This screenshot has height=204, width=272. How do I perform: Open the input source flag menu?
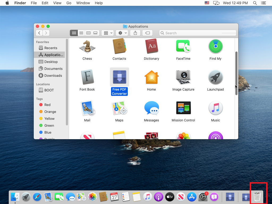point(207,3)
